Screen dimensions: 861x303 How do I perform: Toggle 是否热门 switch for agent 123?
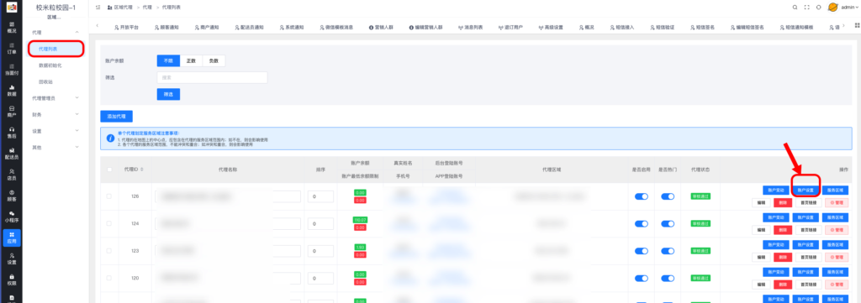coord(667,251)
